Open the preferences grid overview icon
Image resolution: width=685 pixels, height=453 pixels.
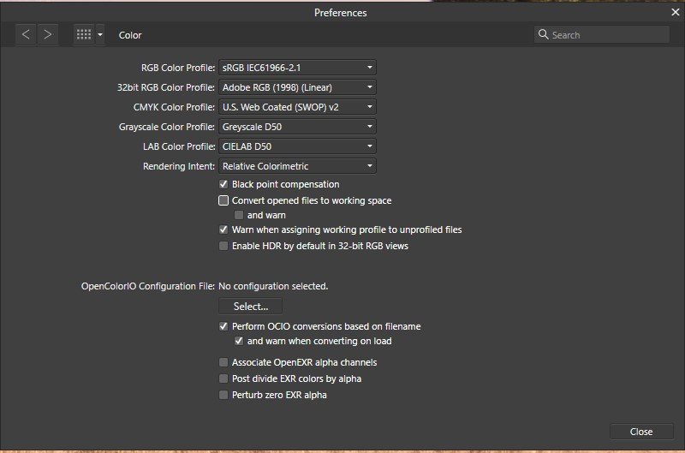[x=83, y=34]
